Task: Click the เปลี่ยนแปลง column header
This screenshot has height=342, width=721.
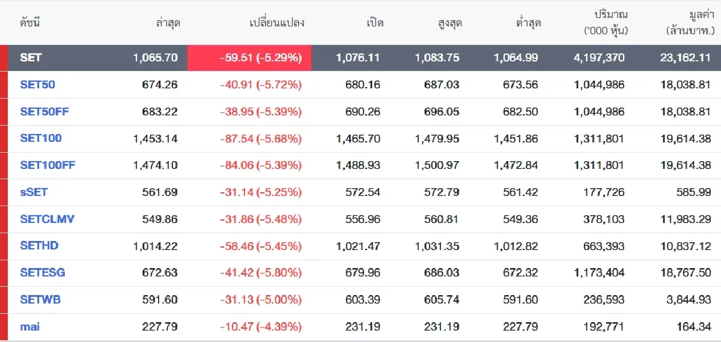Action: click(x=277, y=23)
